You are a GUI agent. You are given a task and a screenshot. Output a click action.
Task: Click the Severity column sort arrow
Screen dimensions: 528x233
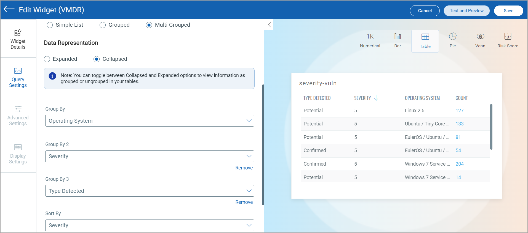click(376, 98)
